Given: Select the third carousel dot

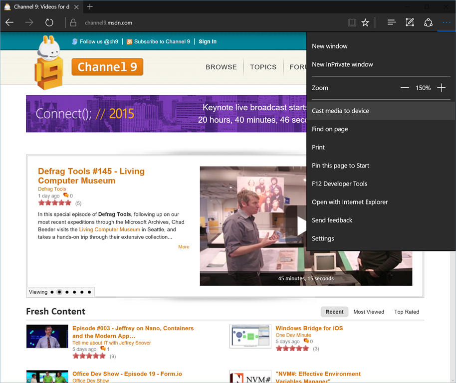Looking at the screenshot, I should pos(67,292).
